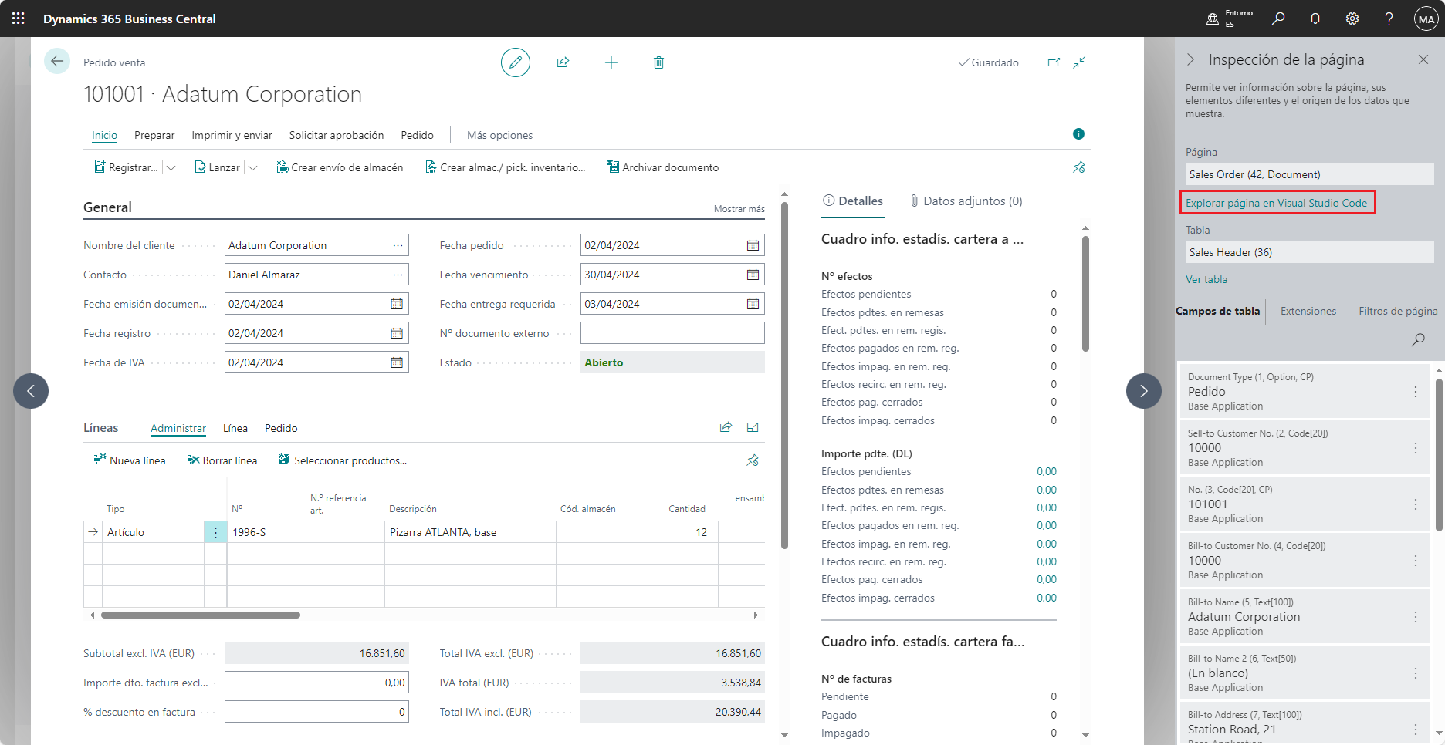
Task: Go back with the arrow beside Pedido venta
Action: (x=57, y=61)
